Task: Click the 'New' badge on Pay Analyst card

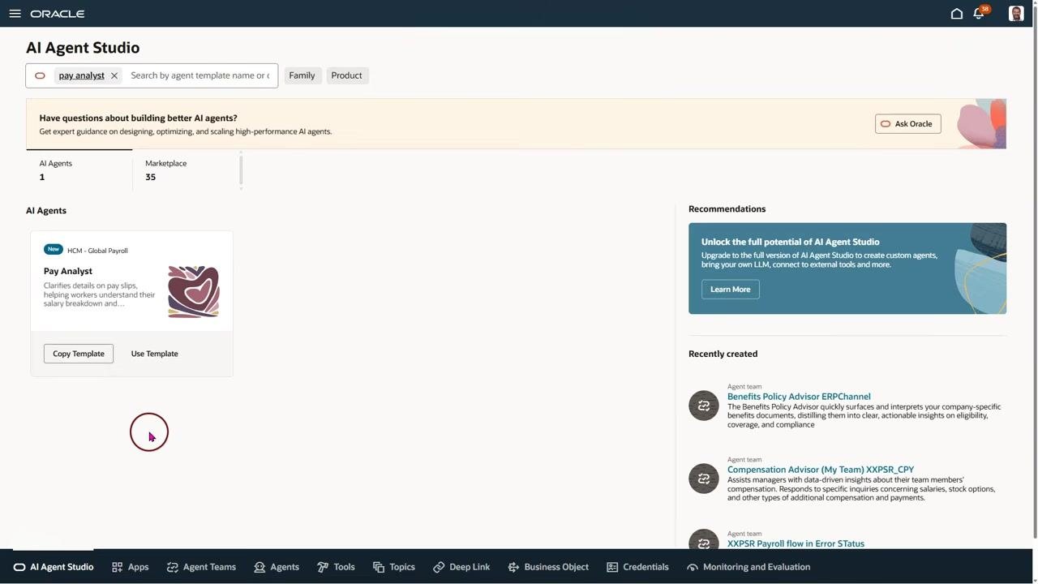Action: (54, 250)
